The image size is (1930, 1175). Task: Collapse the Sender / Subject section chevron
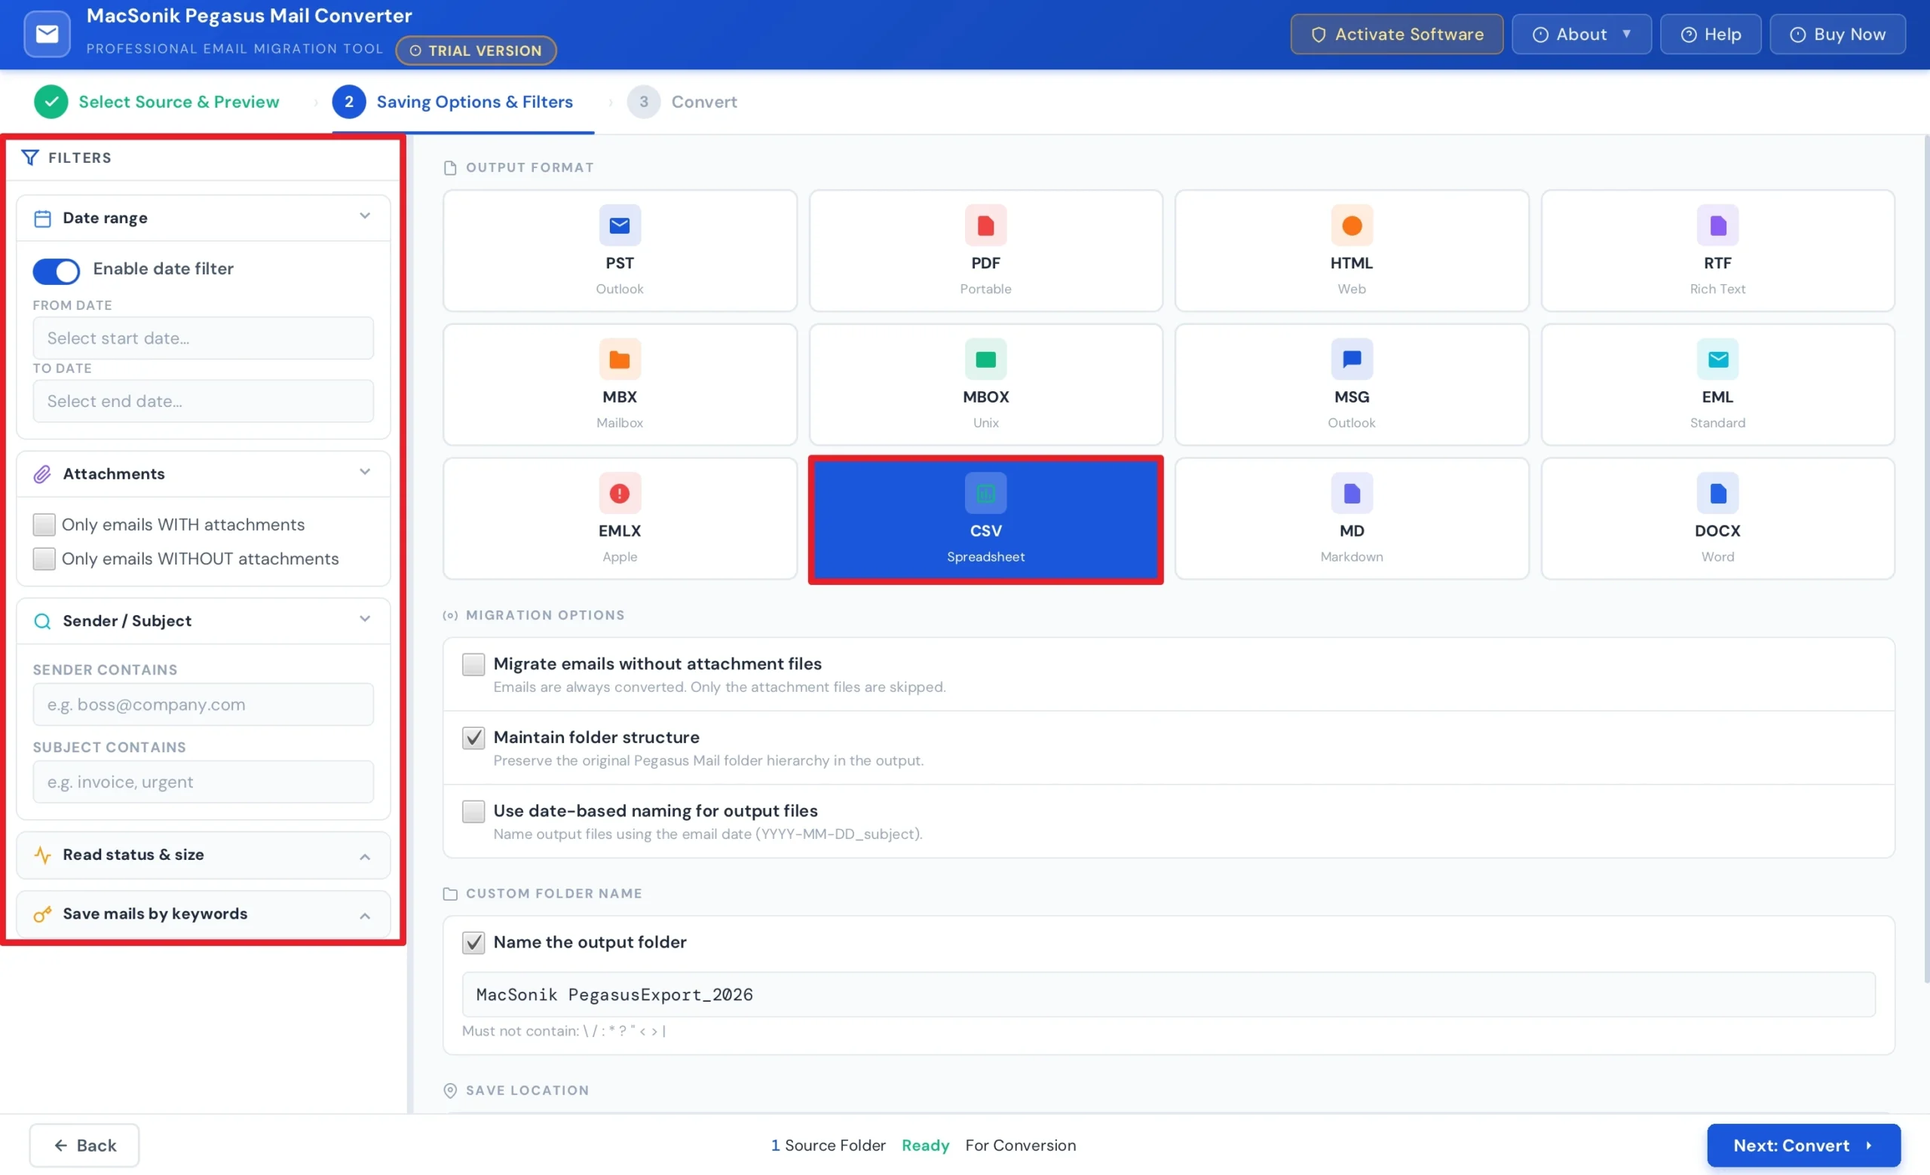click(364, 620)
